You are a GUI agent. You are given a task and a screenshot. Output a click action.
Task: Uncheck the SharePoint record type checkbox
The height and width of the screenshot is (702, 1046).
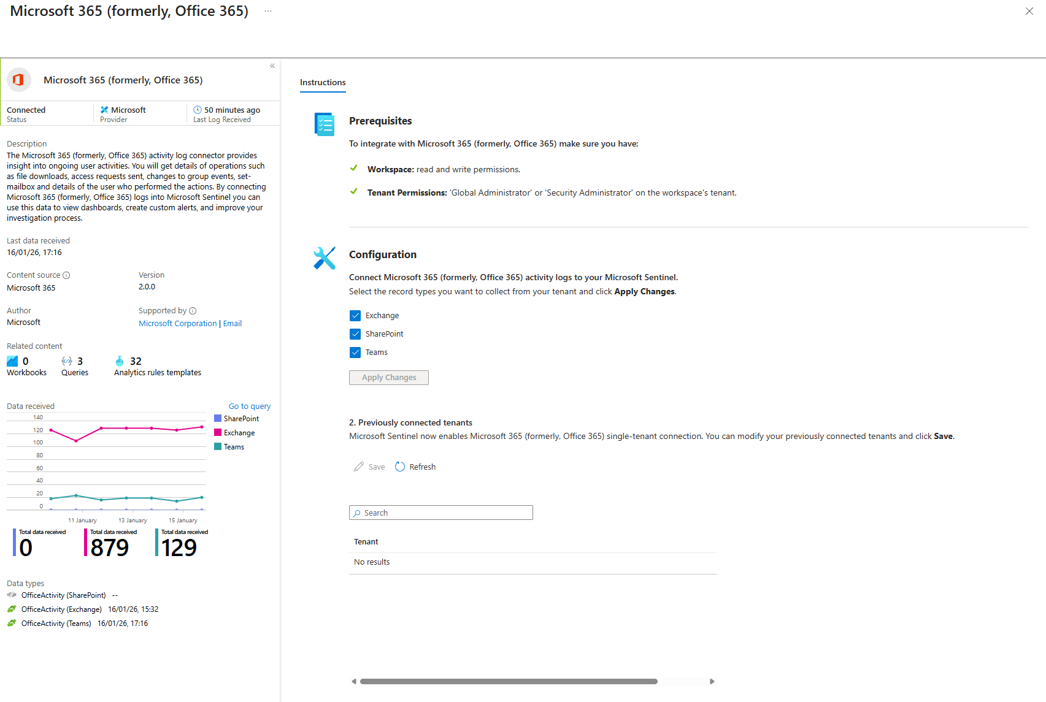click(355, 334)
